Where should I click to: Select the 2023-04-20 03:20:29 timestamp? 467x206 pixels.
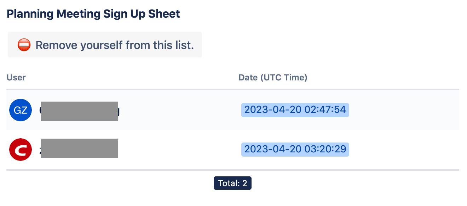[295, 149]
